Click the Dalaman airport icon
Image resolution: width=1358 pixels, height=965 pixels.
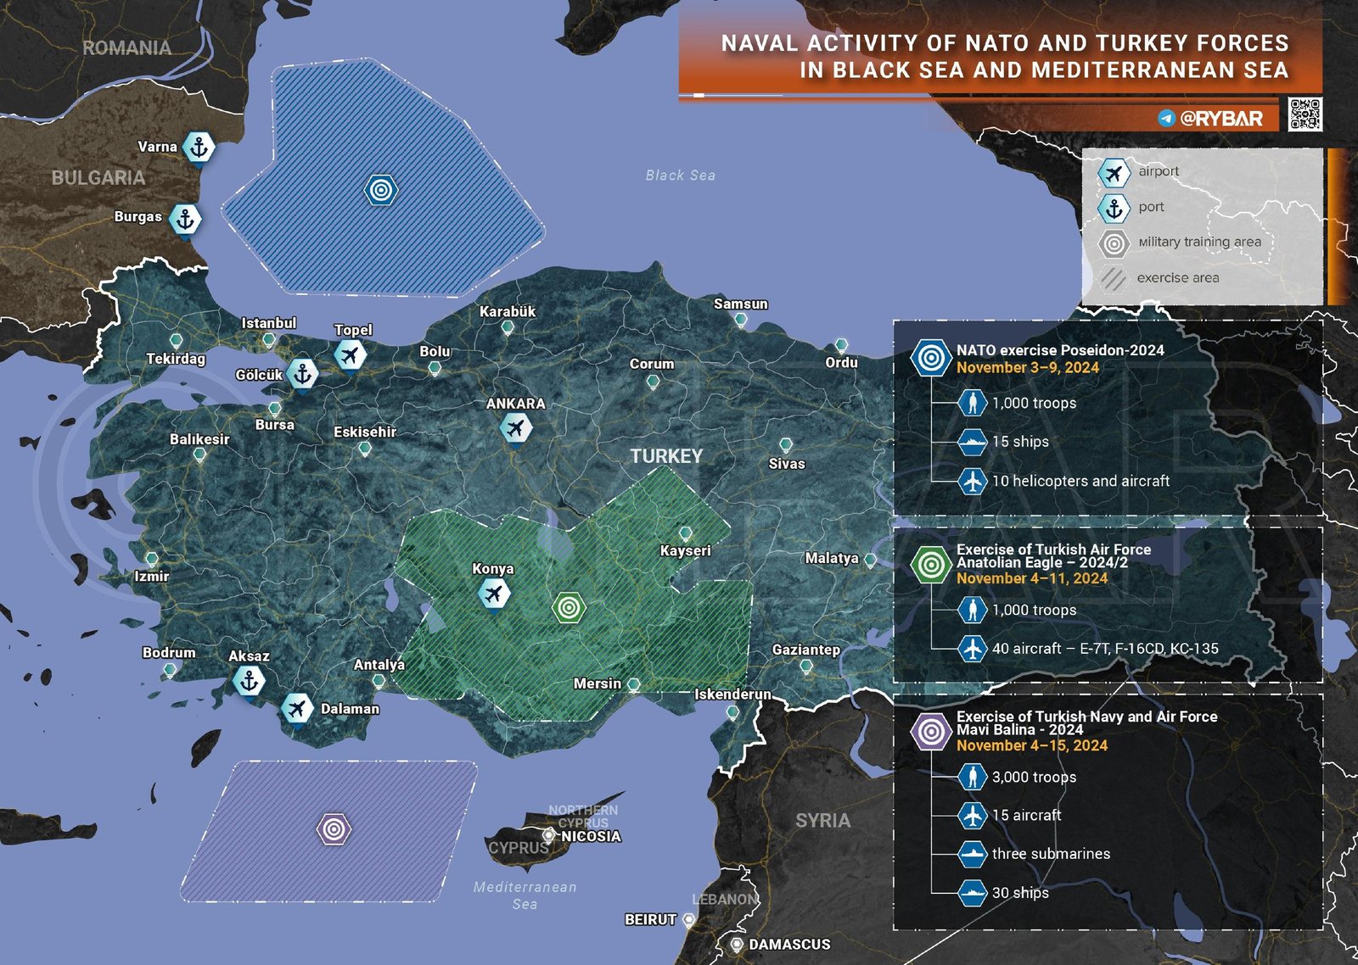[297, 708]
